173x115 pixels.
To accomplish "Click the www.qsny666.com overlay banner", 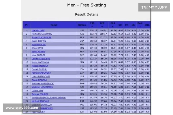I will coord(22,108).
